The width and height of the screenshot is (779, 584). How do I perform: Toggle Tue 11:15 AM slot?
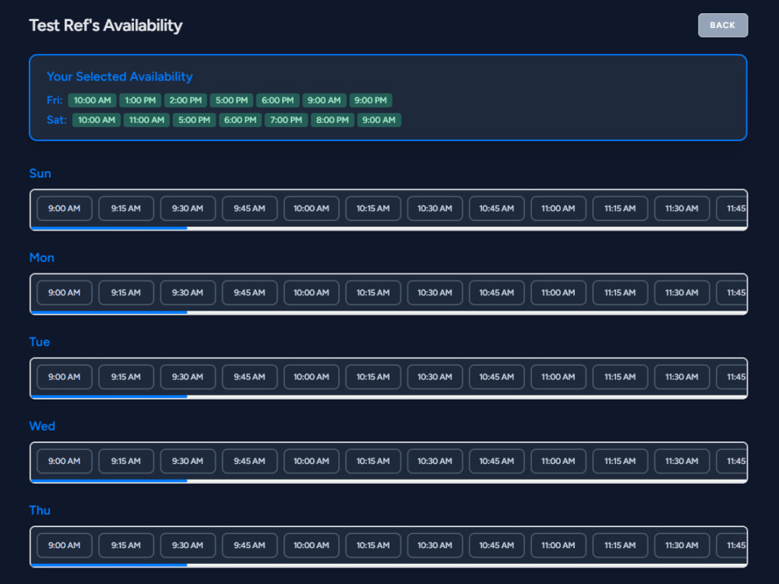coord(620,377)
